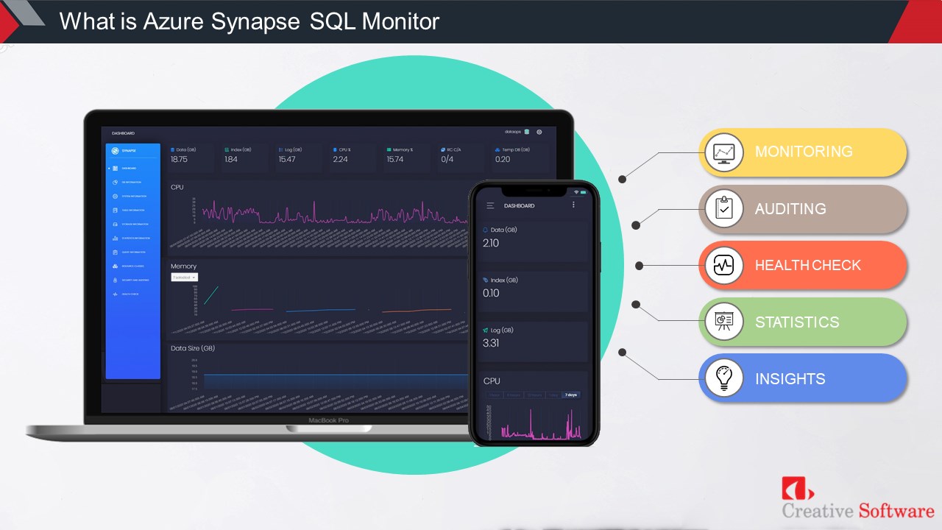Click the Statistics Information bar-chart icon in sidebar
Screen dimensions: 942x530
tap(115, 238)
